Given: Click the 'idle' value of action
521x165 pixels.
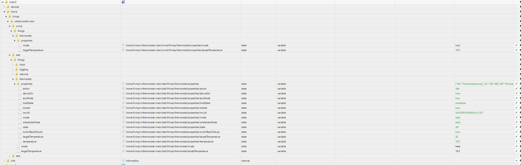Looking at the screenshot, I should [x=457, y=89].
